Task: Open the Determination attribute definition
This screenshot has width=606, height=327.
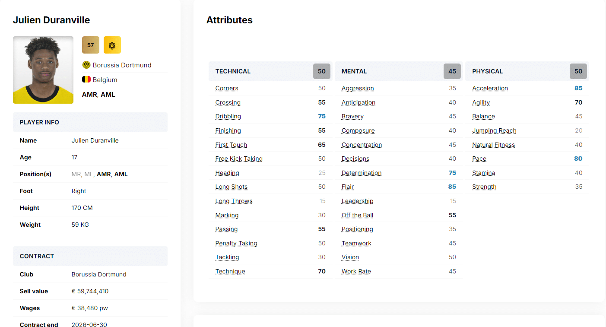Action: [x=362, y=173]
